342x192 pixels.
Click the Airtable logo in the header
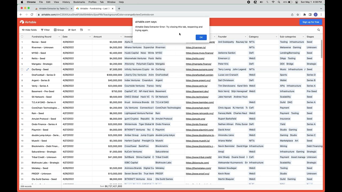tap(28, 22)
